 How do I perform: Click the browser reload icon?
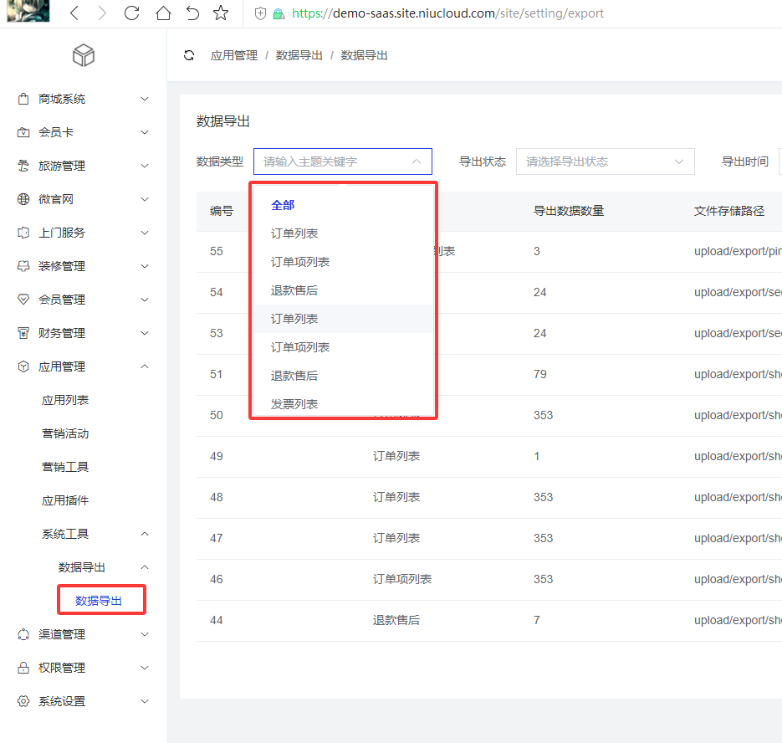tap(131, 13)
